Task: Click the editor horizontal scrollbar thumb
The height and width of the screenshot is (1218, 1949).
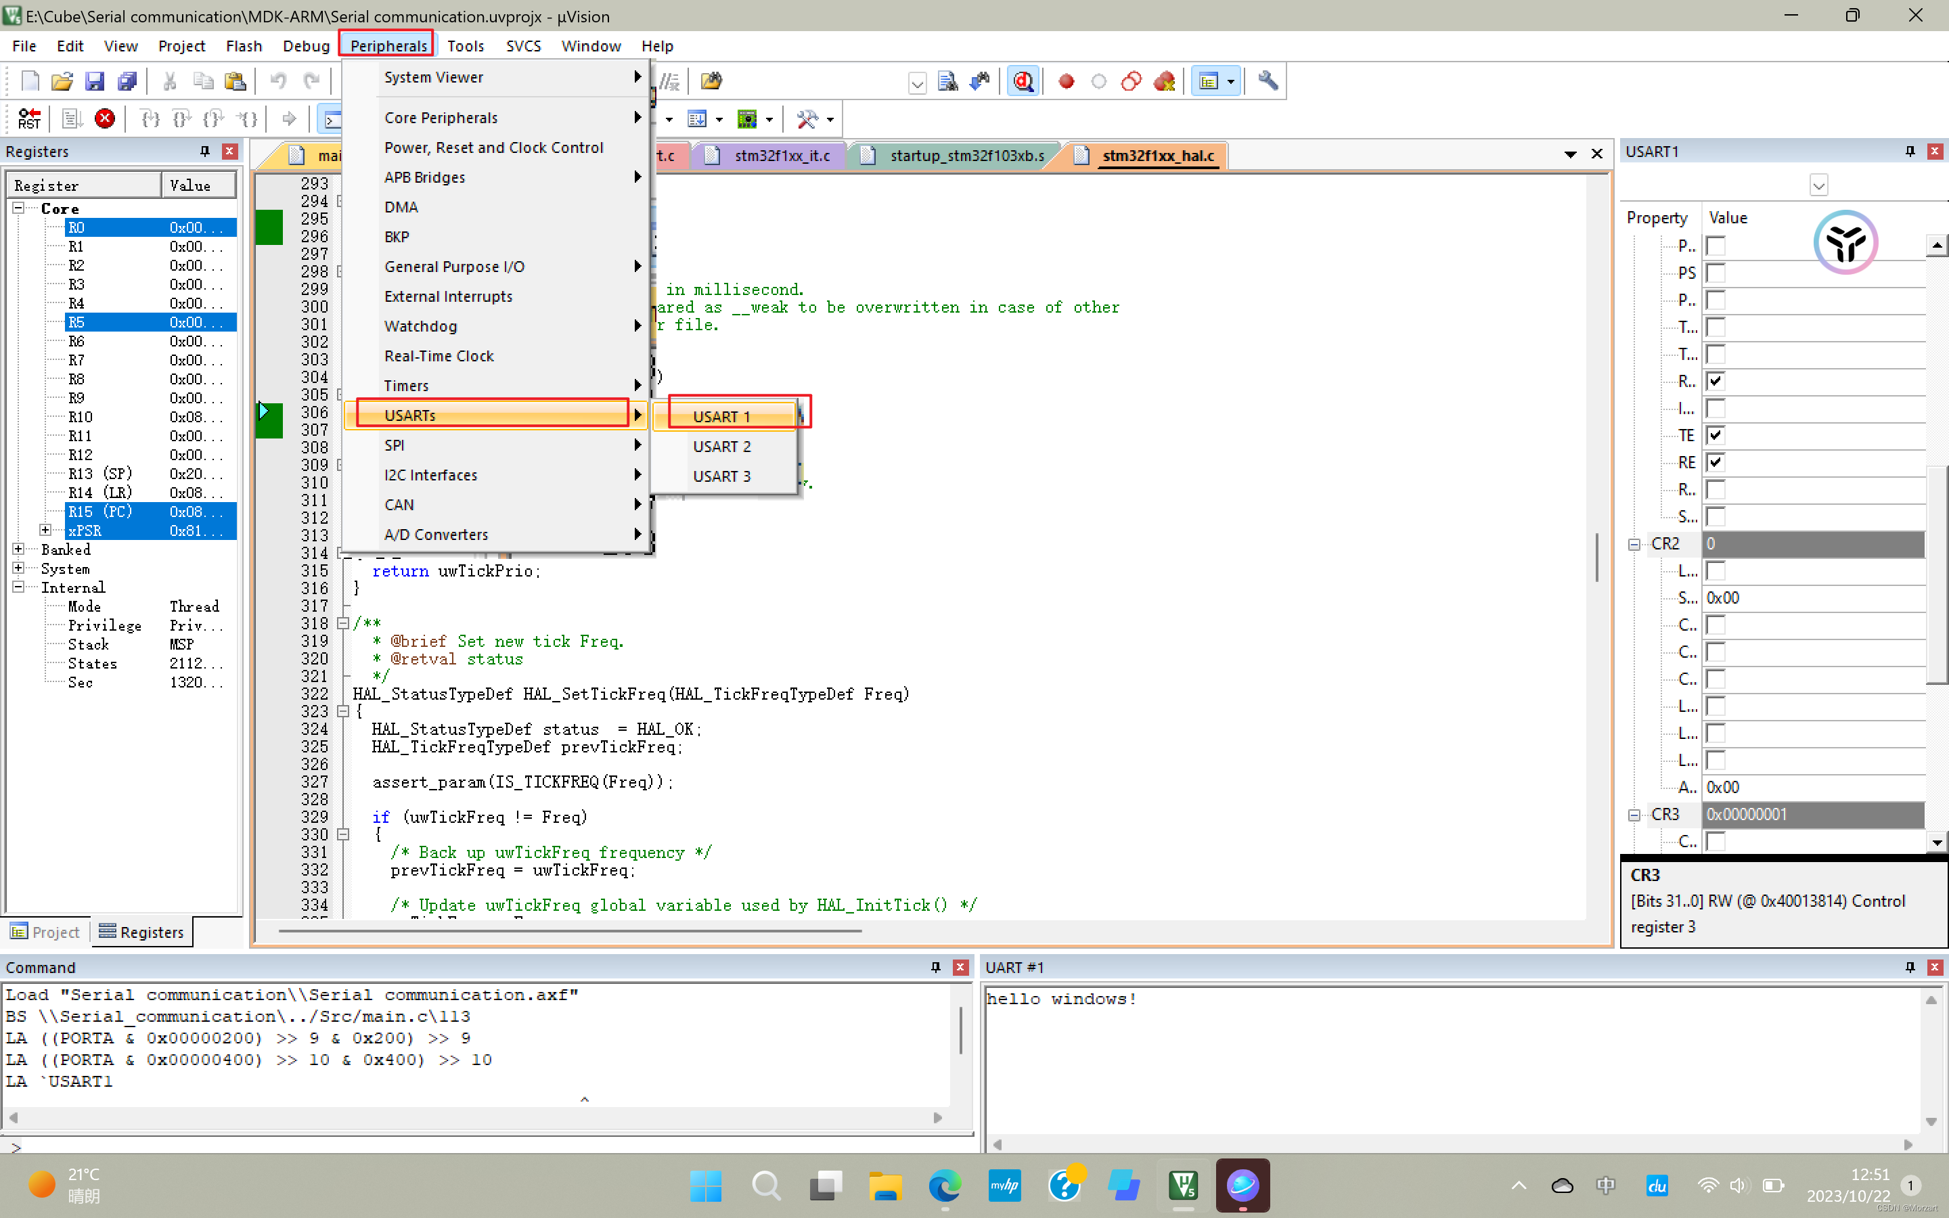Action: tap(570, 930)
